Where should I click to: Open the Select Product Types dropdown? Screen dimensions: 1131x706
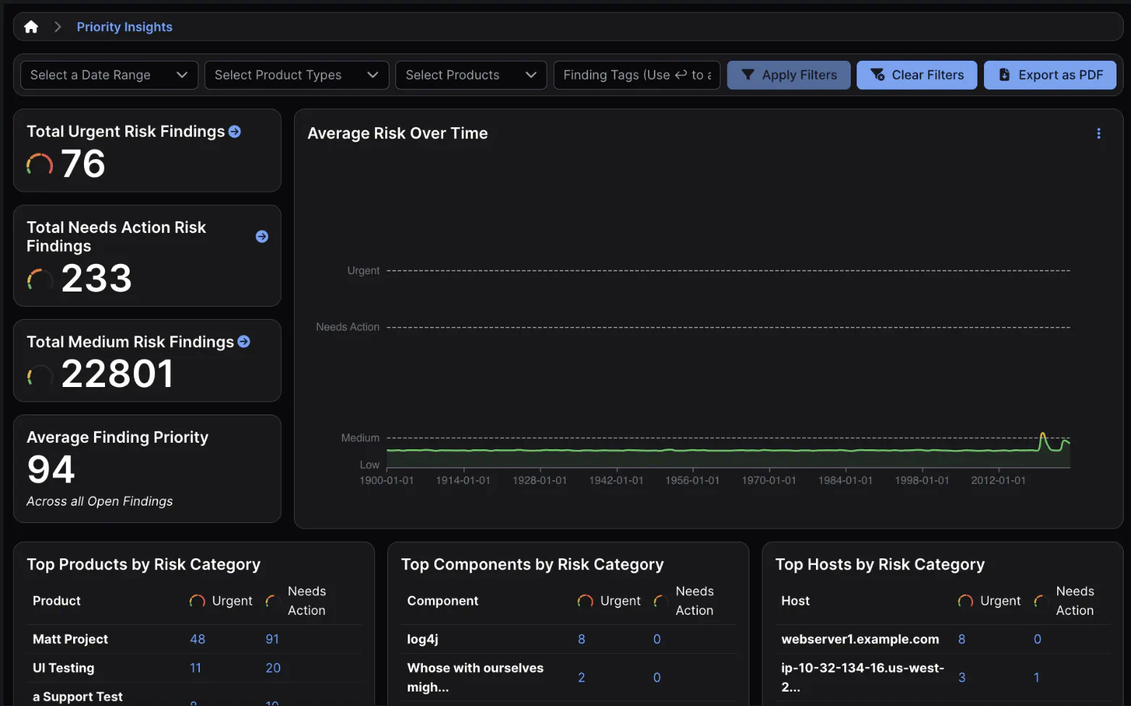pyautogui.click(x=296, y=75)
